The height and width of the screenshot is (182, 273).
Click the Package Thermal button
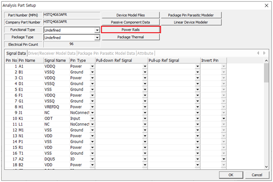tap(130, 37)
